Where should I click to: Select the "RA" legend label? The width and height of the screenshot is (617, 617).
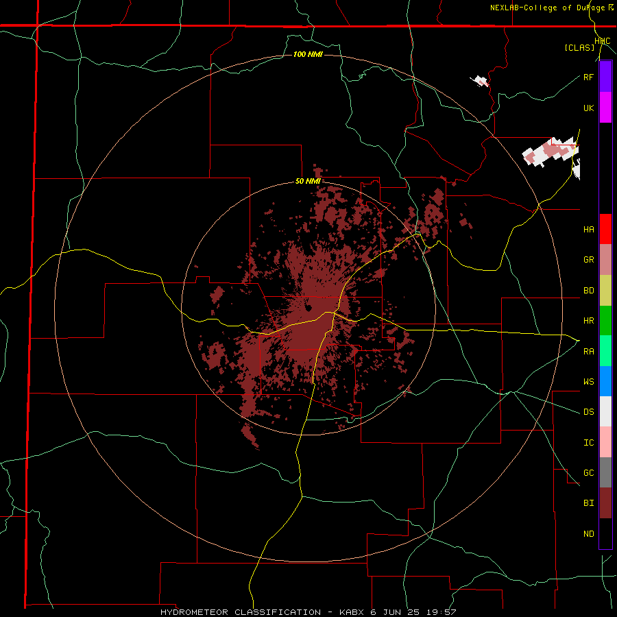588,351
